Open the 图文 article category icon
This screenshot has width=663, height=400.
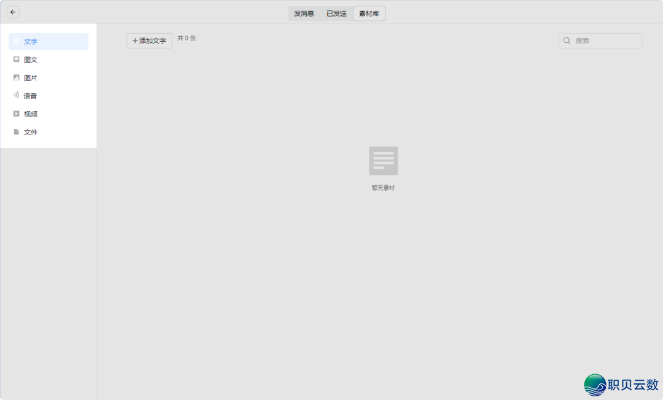[17, 60]
